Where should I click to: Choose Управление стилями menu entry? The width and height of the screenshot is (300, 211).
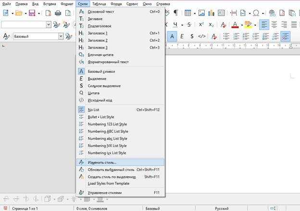(120, 193)
